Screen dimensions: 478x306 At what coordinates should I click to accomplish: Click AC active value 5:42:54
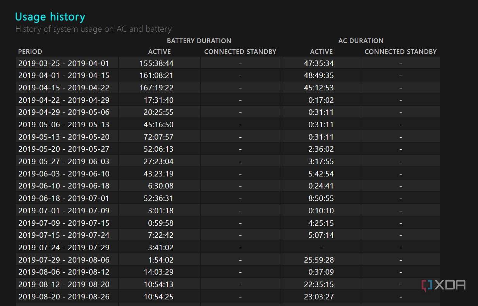(321, 174)
